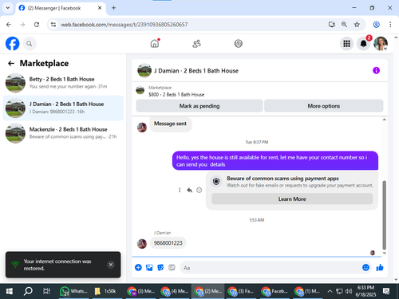This screenshot has height=299, width=399.
Task: Click the 9868001223 message bubble
Action: [x=168, y=243]
